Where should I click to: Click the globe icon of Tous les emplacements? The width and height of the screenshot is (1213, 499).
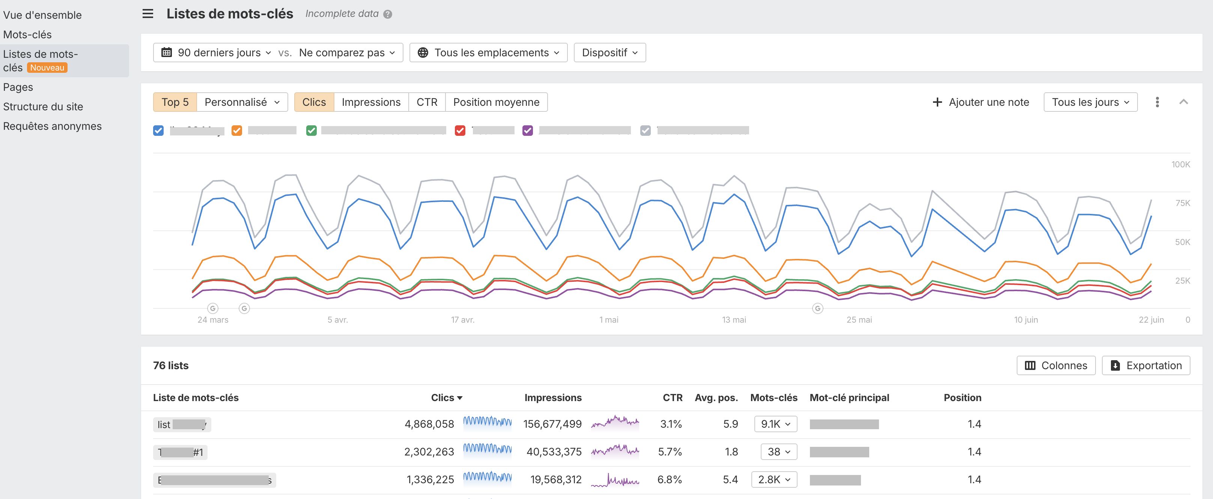[x=423, y=52]
